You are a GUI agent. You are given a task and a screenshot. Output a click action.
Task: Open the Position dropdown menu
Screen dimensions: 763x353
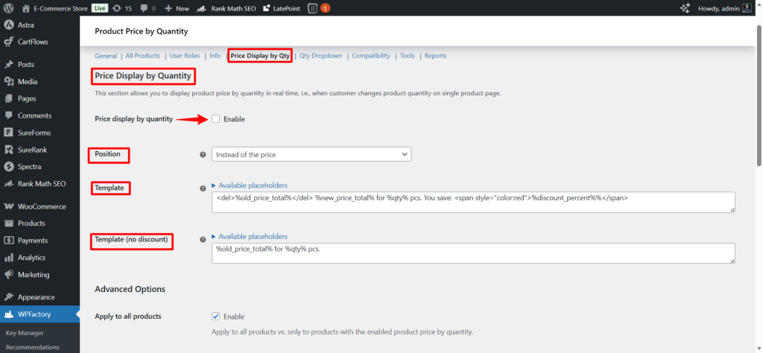[x=311, y=154]
